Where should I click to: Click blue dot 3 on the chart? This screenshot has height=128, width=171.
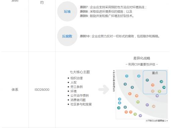[x=119, y=99]
